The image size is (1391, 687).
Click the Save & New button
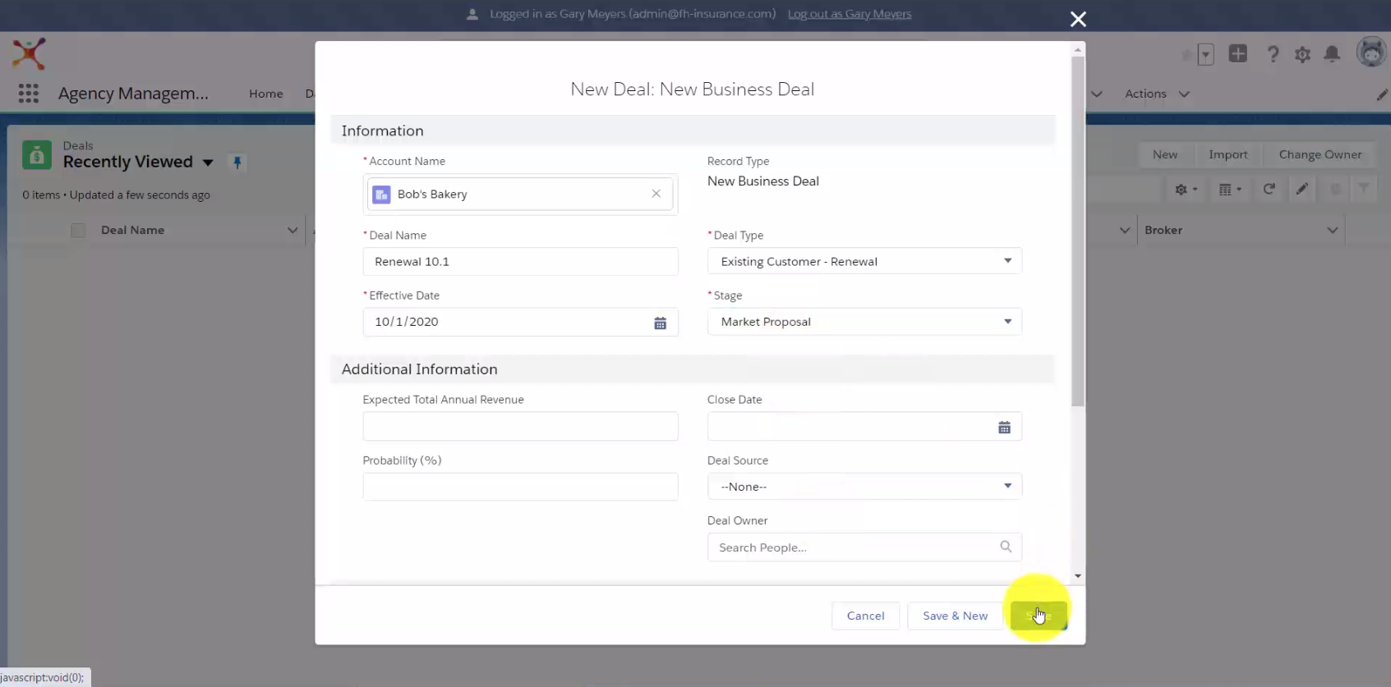point(956,616)
